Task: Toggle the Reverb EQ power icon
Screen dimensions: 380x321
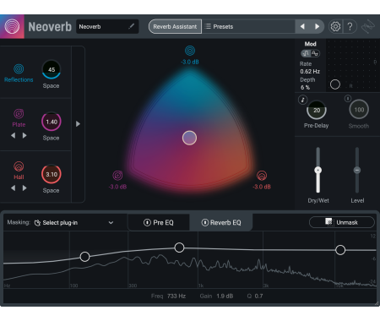Action: click(205, 222)
